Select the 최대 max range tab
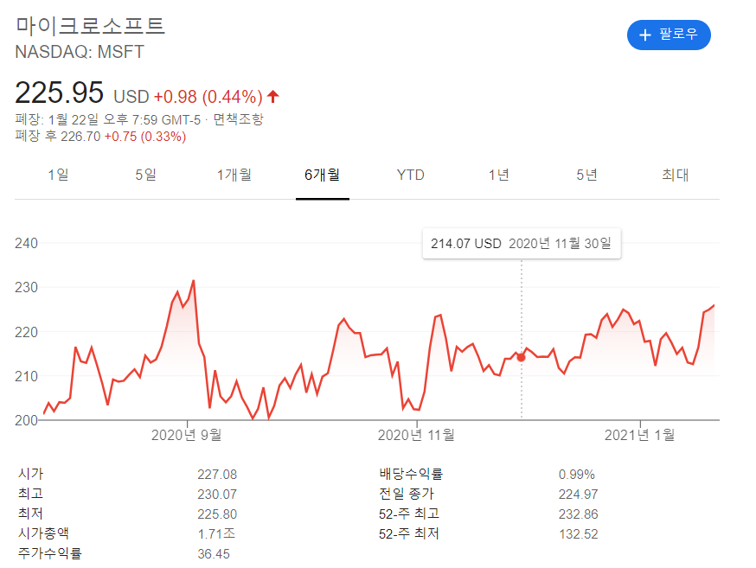This screenshot has height=568, width=756. tap(675, 175)
